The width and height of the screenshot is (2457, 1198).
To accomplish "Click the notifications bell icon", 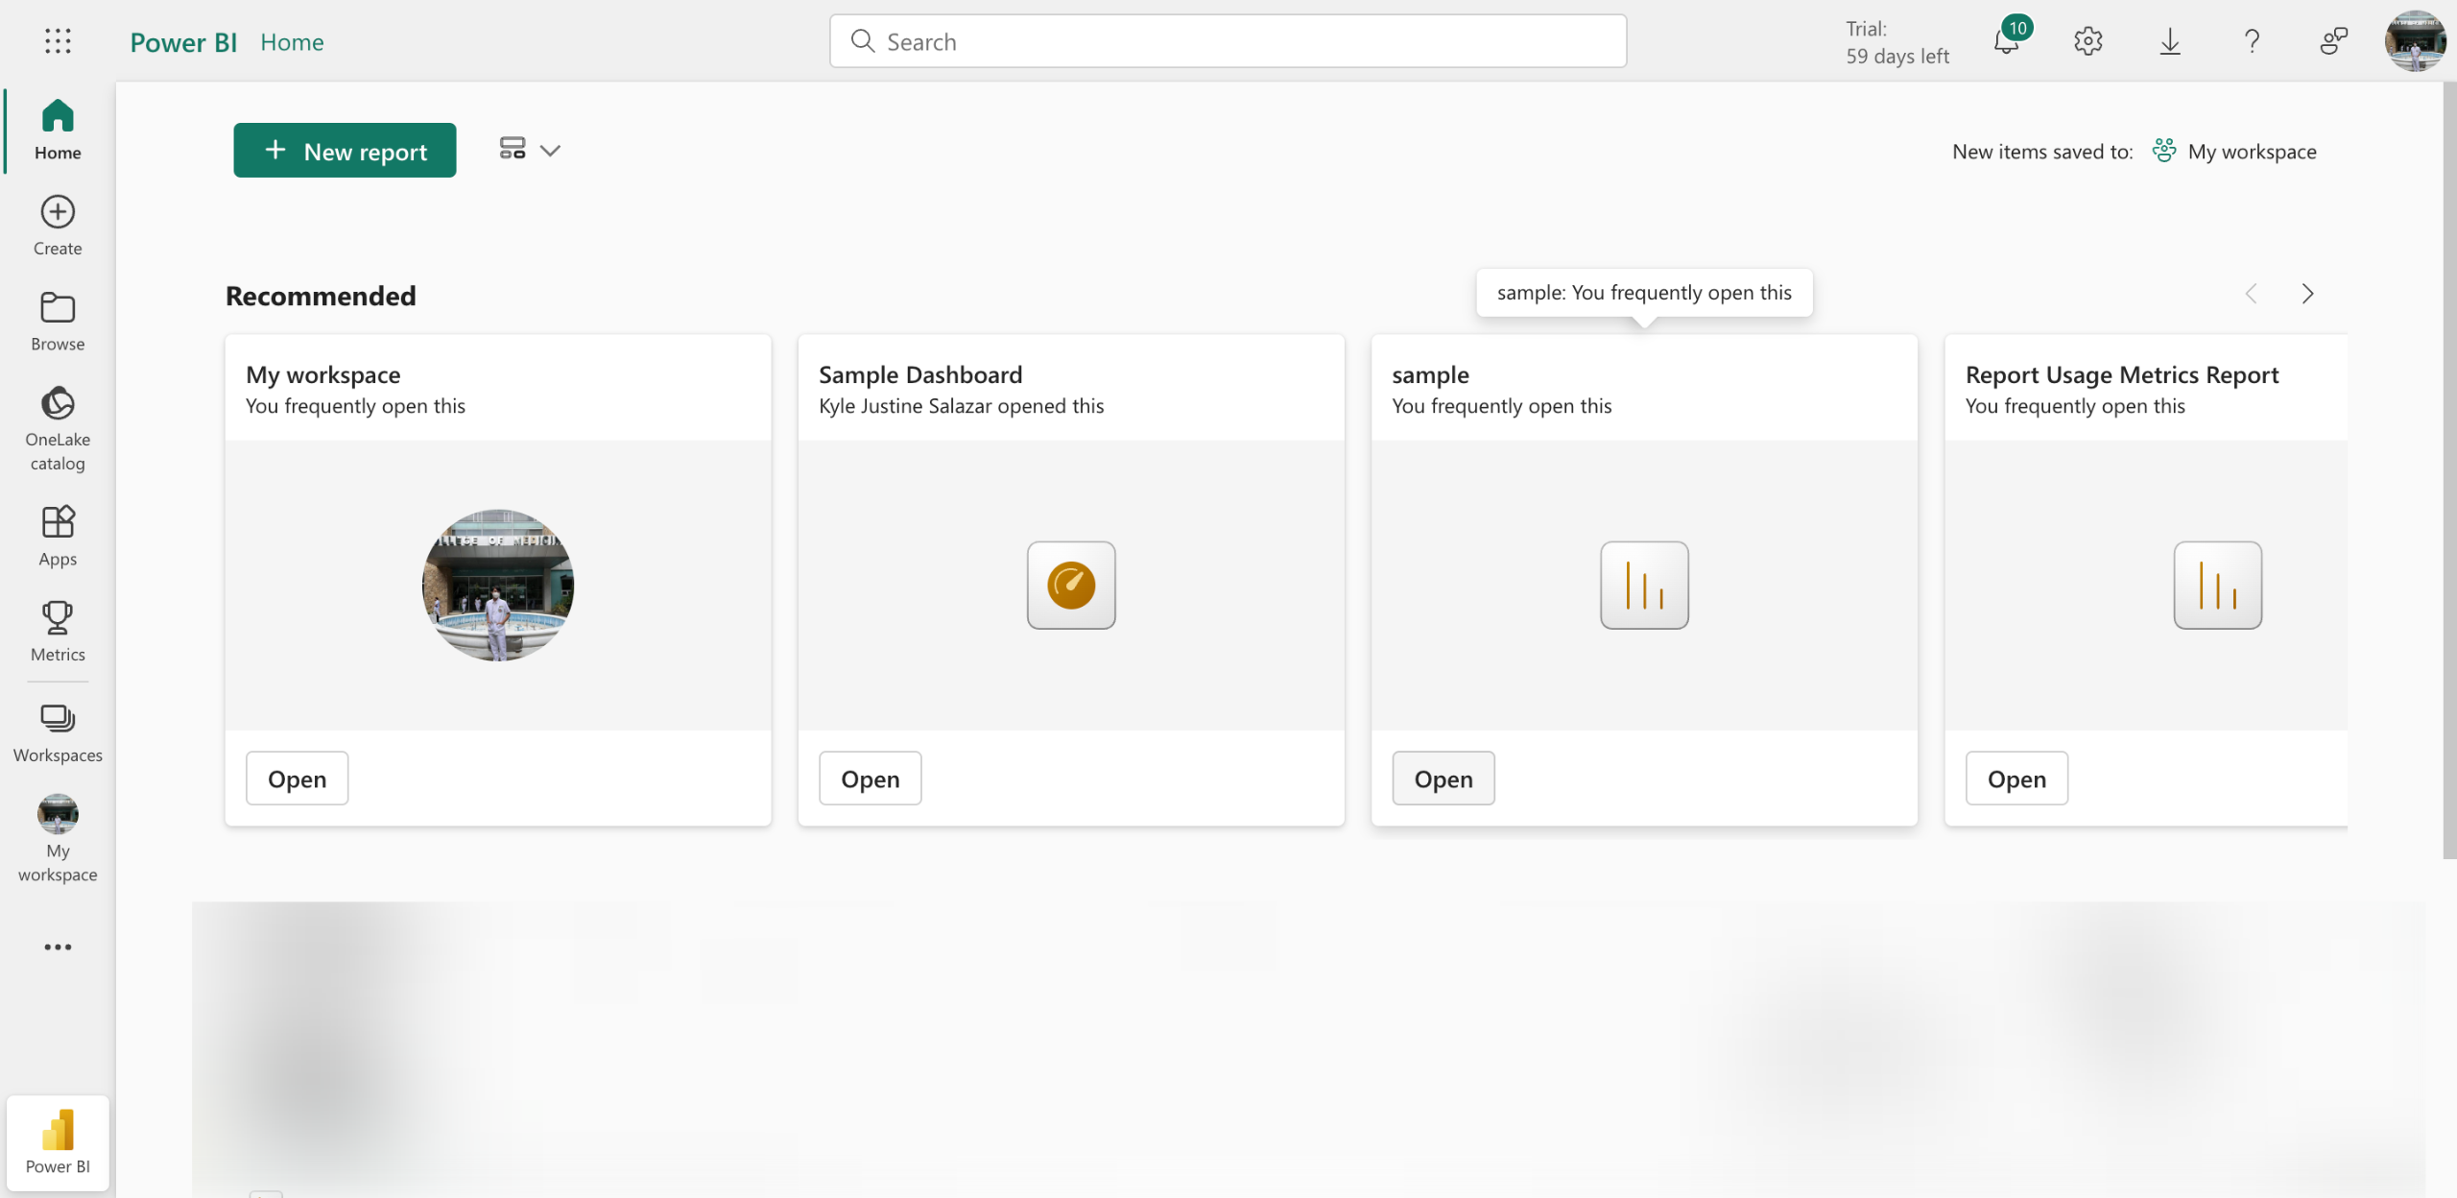I will tap(2006, 42).
